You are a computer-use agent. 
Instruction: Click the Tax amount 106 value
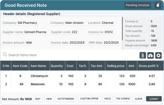[x=153, y=36]
